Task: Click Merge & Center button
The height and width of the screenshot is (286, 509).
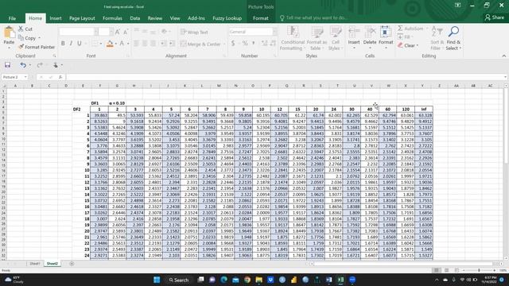Action: [202, 44]
